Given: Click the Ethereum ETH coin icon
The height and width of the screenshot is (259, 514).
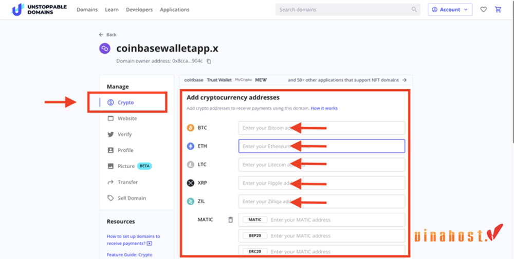Looking at the screenshot, I should 191,146.
